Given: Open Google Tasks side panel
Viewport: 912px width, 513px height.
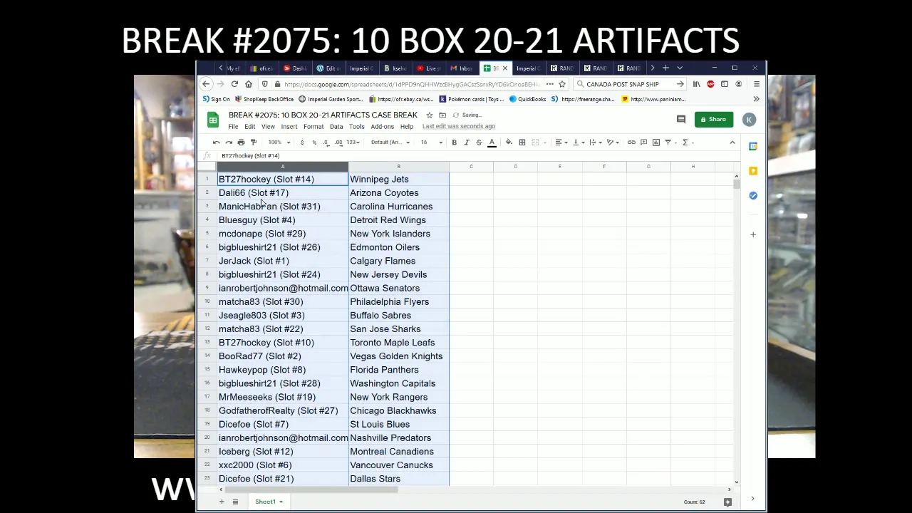Looking at the screenshot, I should pos(753,195).
